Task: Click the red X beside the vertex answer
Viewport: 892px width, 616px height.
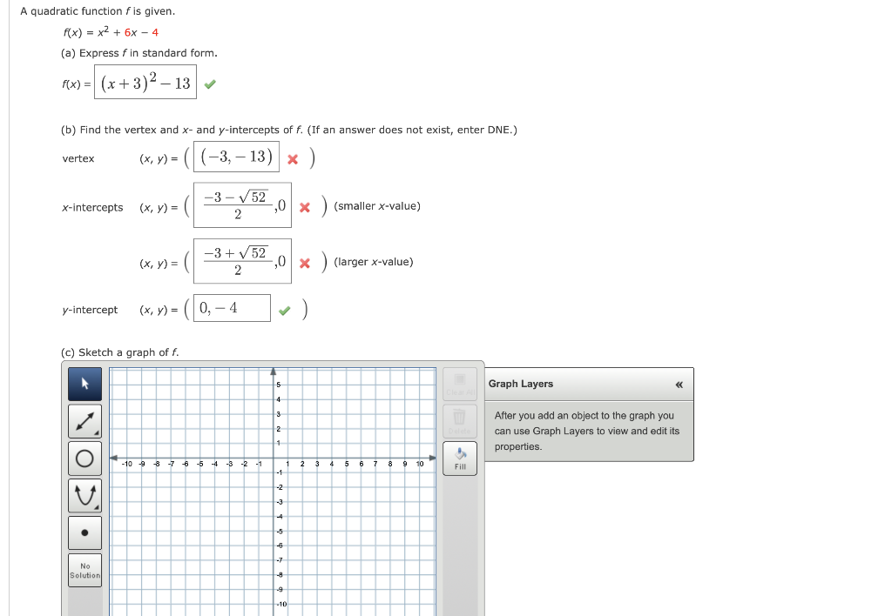Action: point(293,157)
